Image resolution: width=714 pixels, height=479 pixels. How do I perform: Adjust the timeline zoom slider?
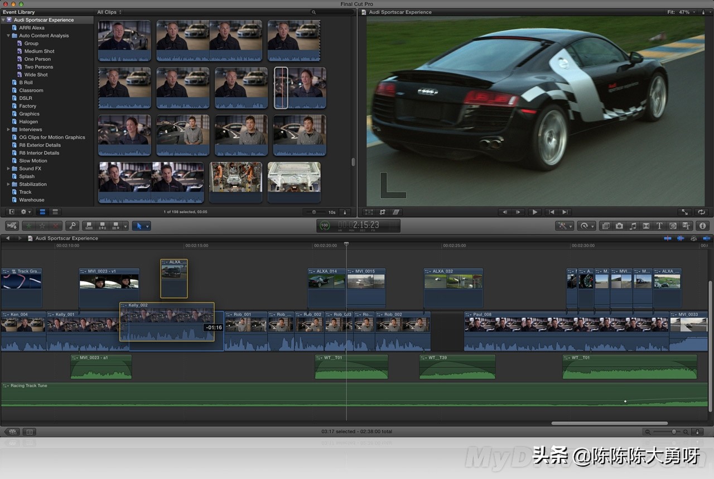pyautogui.click(x=674, y=432)
